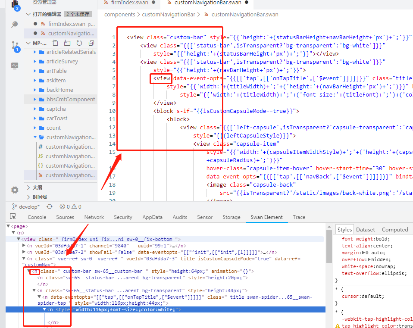Click the New Folder icon in explorer
This screenshot has height=328, width=413.
pos(67,43)
